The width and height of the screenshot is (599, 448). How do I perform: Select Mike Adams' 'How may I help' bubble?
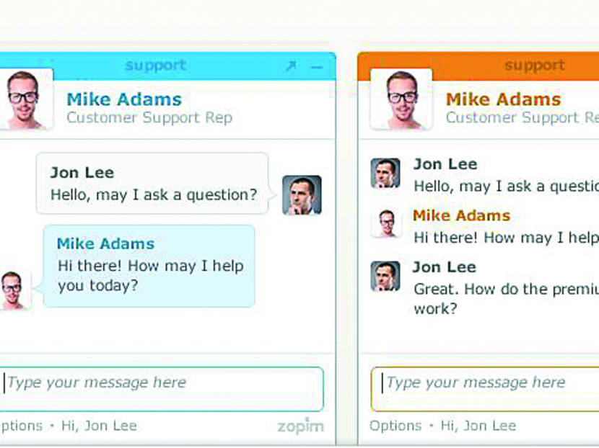click(x=148, y=265)
